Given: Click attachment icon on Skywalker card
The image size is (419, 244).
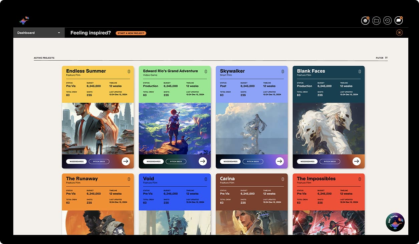Looking at the screenshot, I should [282, 71].
